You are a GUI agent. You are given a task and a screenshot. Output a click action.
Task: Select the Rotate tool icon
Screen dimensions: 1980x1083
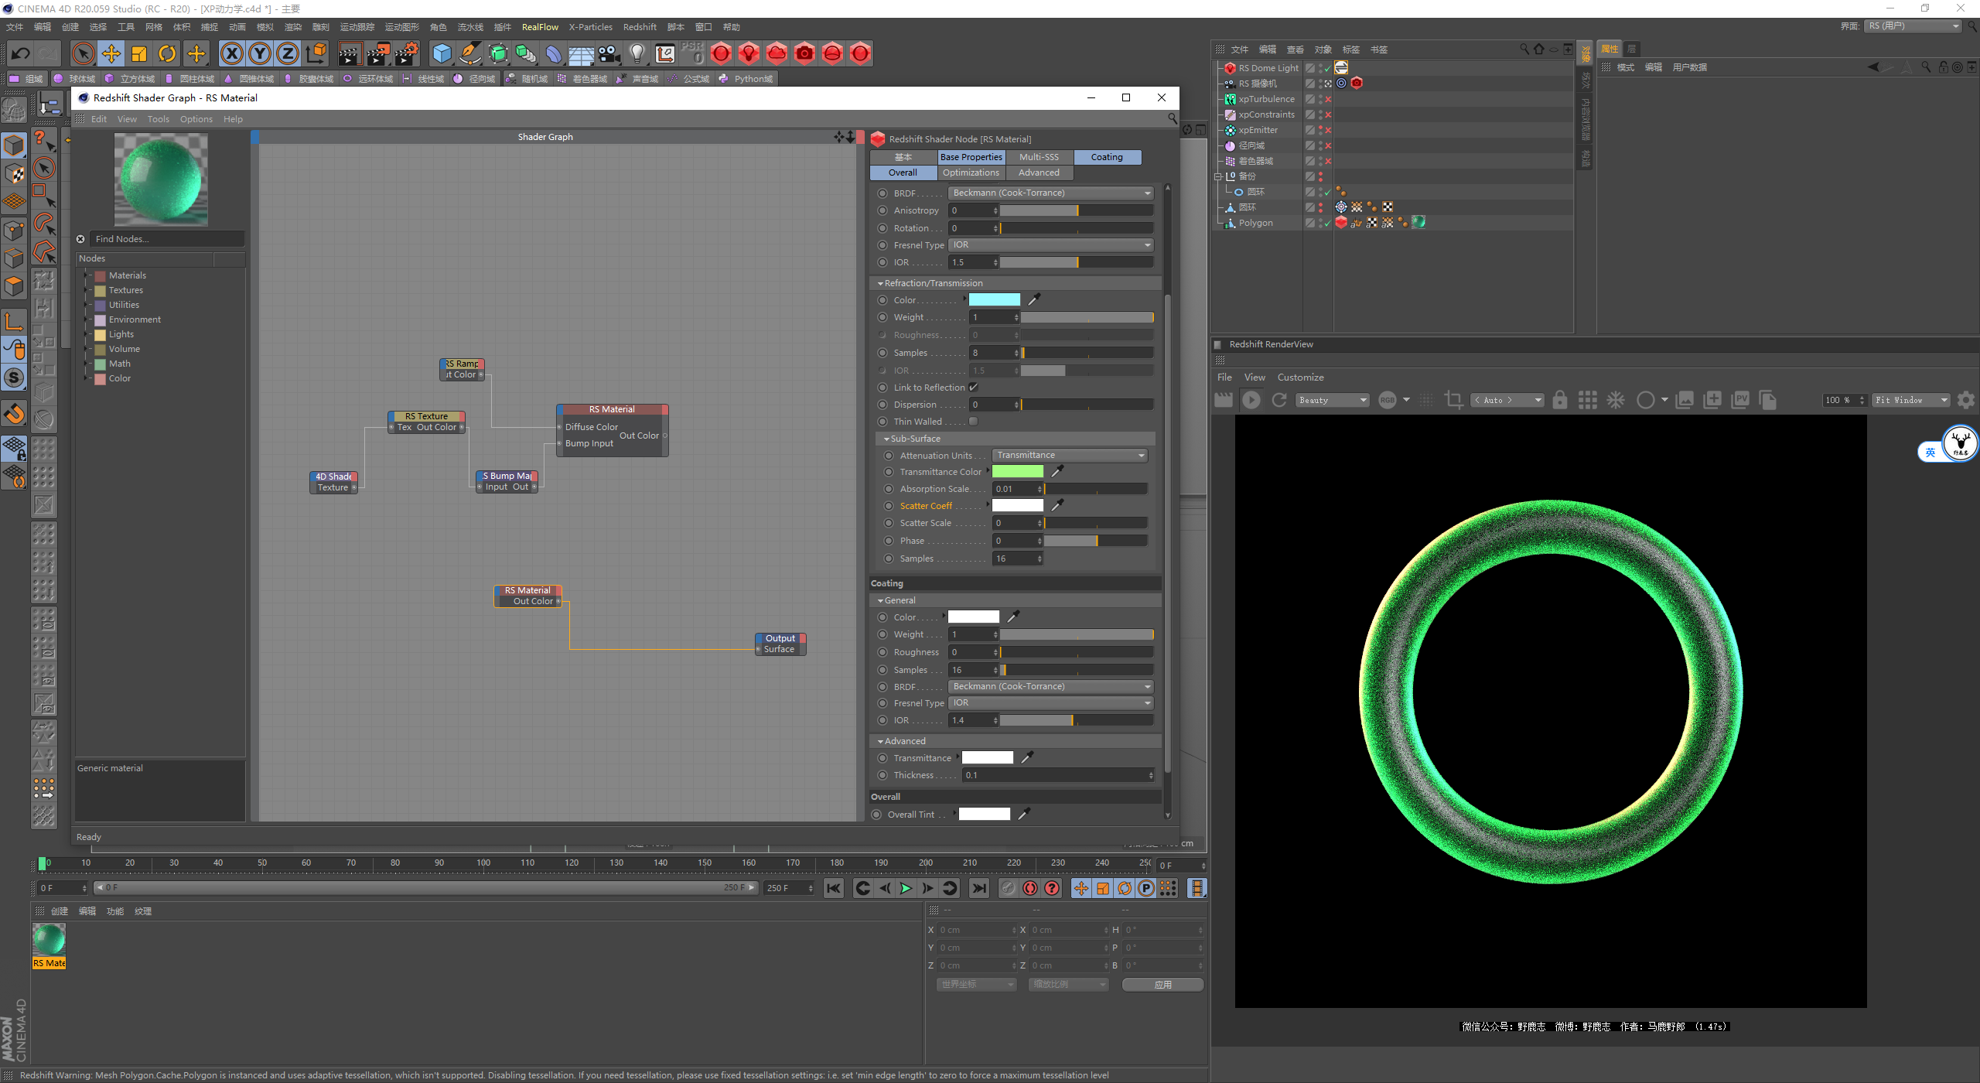coord(167,53)
